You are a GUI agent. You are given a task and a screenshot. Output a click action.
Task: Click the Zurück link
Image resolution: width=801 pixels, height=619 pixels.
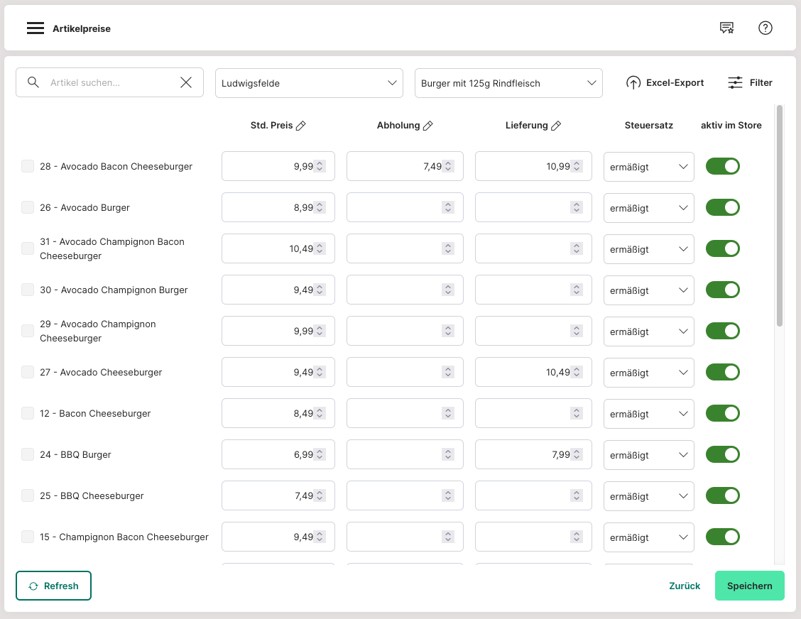click(685, 586)
